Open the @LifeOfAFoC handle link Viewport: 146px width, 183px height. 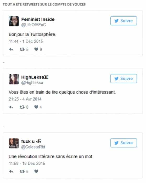click(x=33, y=25)
